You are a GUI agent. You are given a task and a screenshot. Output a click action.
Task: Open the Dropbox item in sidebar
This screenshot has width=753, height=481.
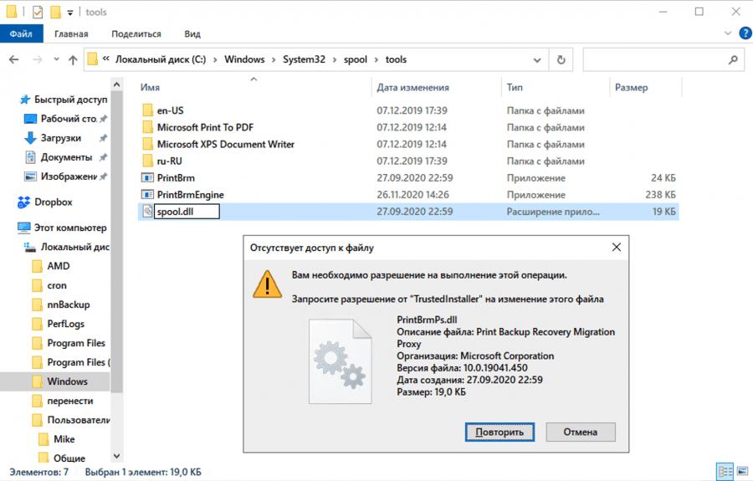coord(53,202)
